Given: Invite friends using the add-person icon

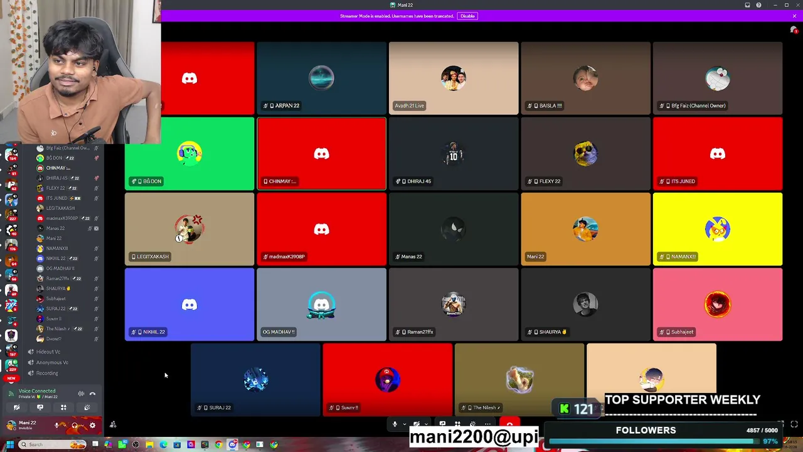Looking at the screenshot, I should 113,425.
